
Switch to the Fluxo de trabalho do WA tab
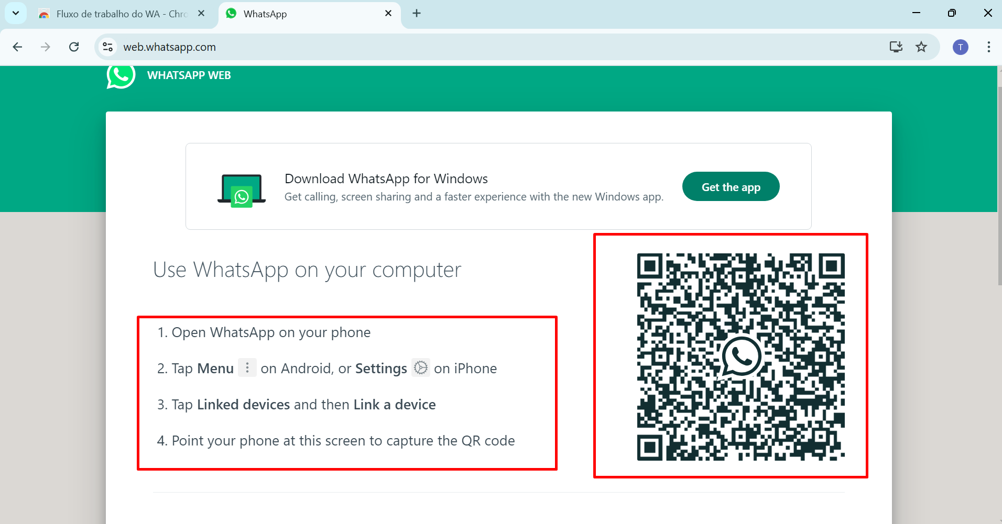(122, 14)
